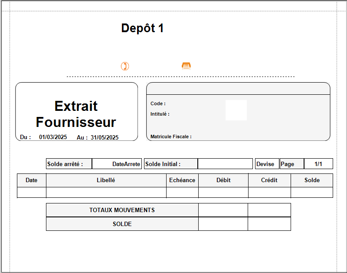Click the Extrait Fournisseur title block
Screen dimensions: 347x273
click(76, 114)
